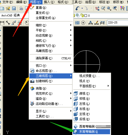Open the 插入(I) menu

coord(49,2)
